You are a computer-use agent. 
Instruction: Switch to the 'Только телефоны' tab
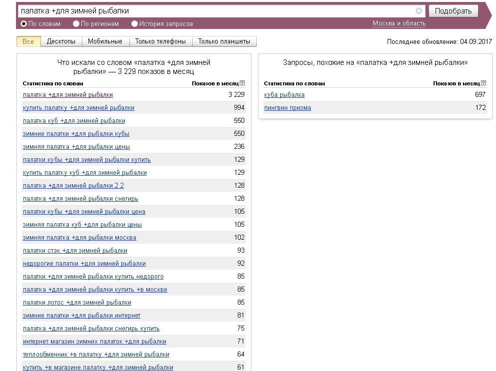[161, 41]
